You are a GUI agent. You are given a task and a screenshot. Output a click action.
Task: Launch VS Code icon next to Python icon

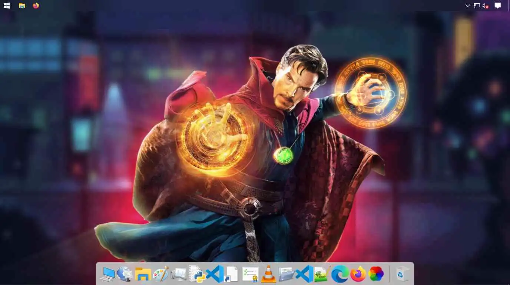click(x=214, y=274)
